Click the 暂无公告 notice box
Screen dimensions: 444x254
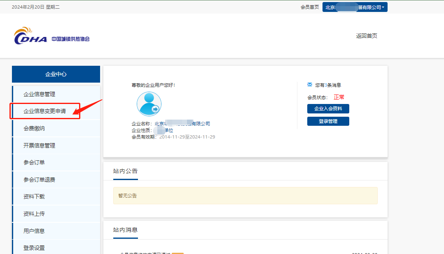tap(245, 196)
